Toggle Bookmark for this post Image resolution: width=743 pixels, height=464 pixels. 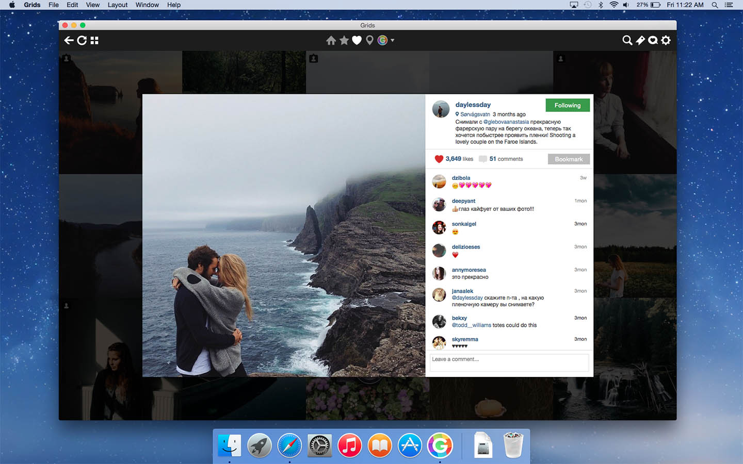coord(568,159)
